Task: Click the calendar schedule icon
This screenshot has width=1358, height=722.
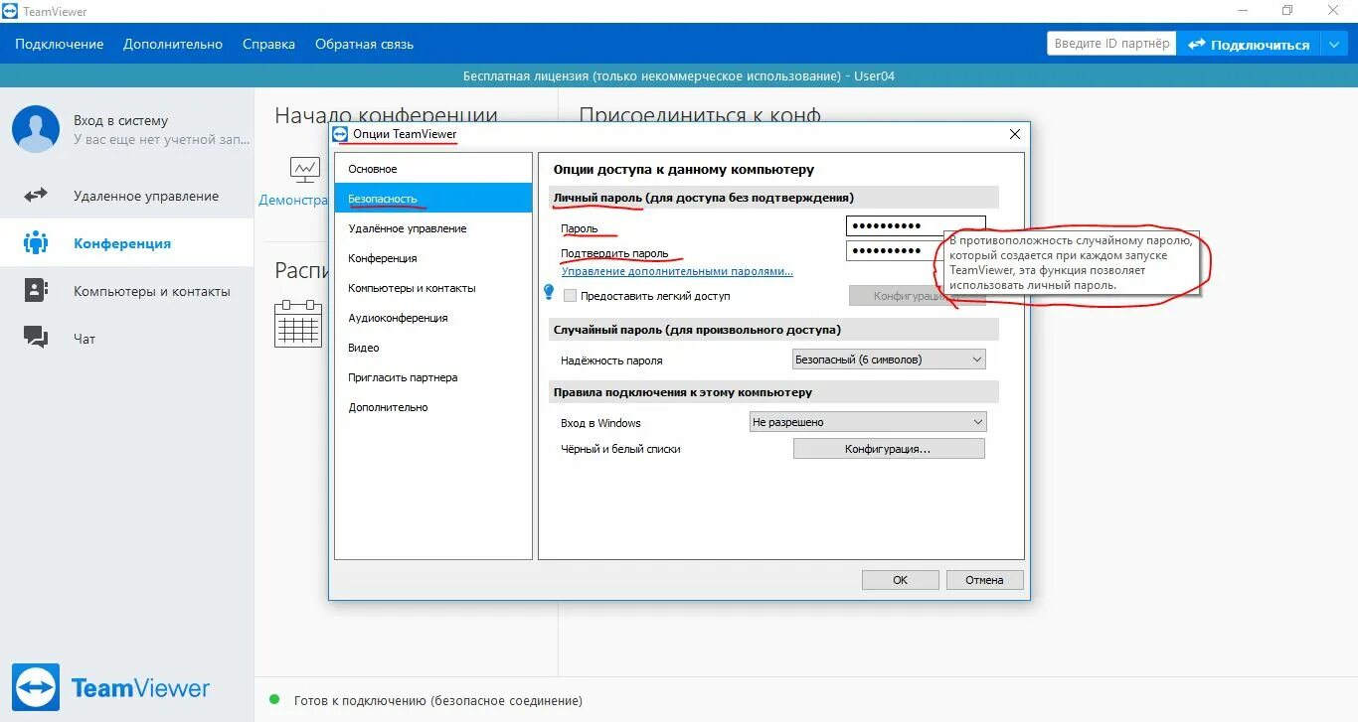Action: coord(297,324)
